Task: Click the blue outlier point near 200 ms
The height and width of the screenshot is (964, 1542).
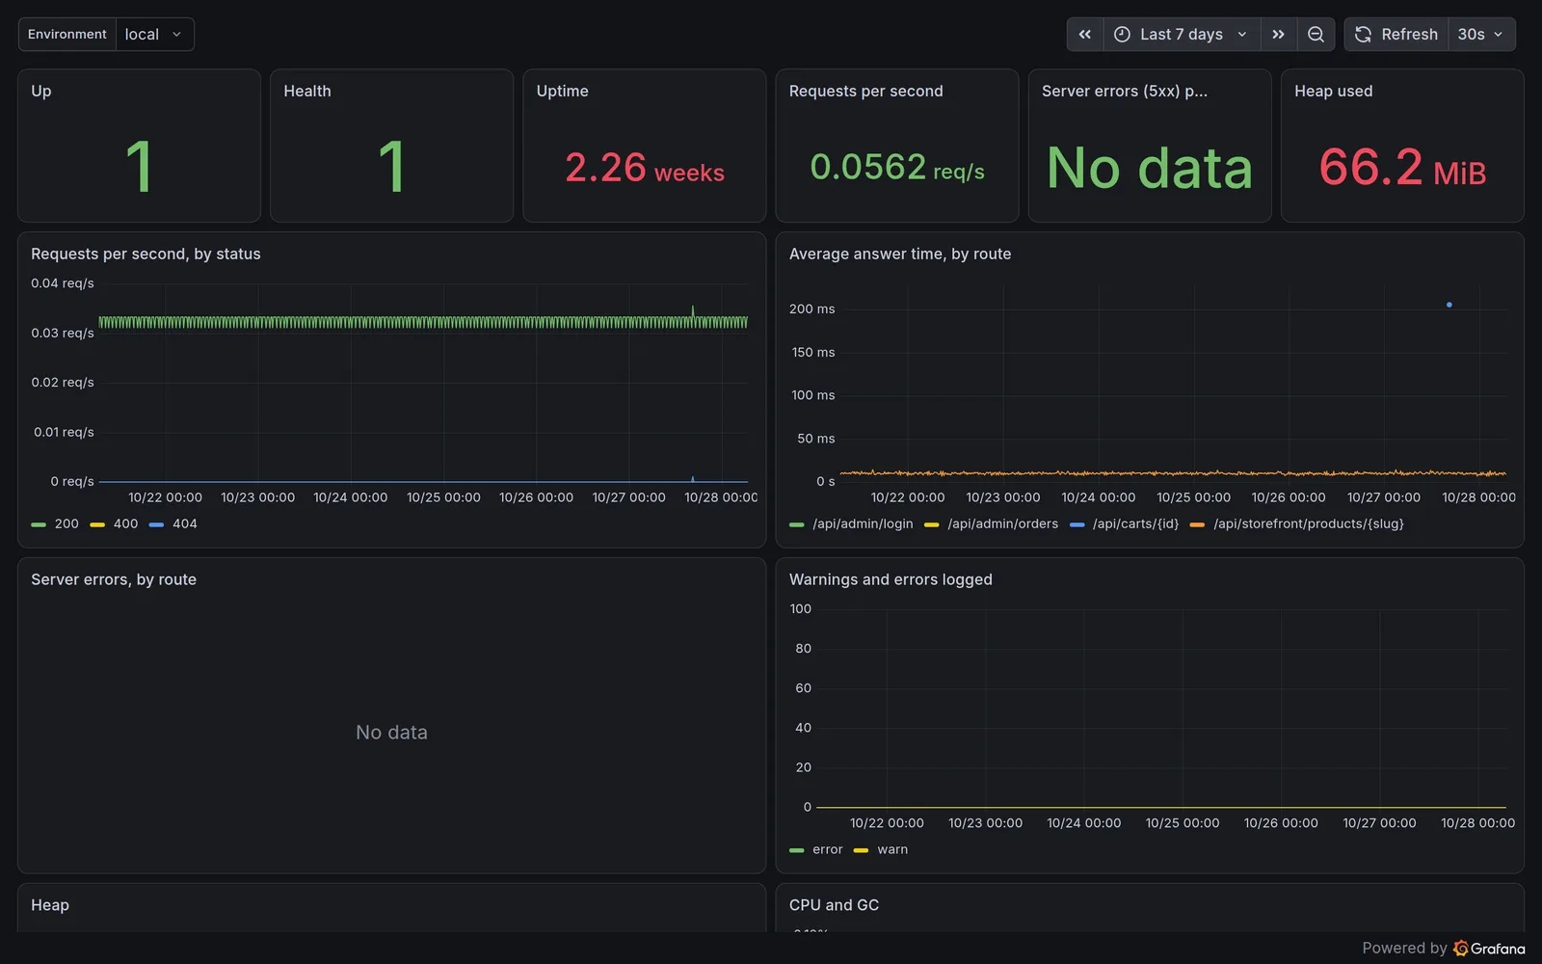Action: [1449, 305]
